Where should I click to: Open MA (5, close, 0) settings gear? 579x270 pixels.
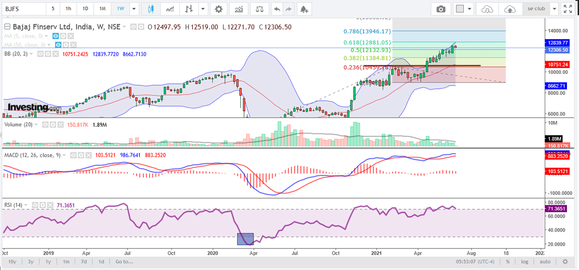(63, 36)
